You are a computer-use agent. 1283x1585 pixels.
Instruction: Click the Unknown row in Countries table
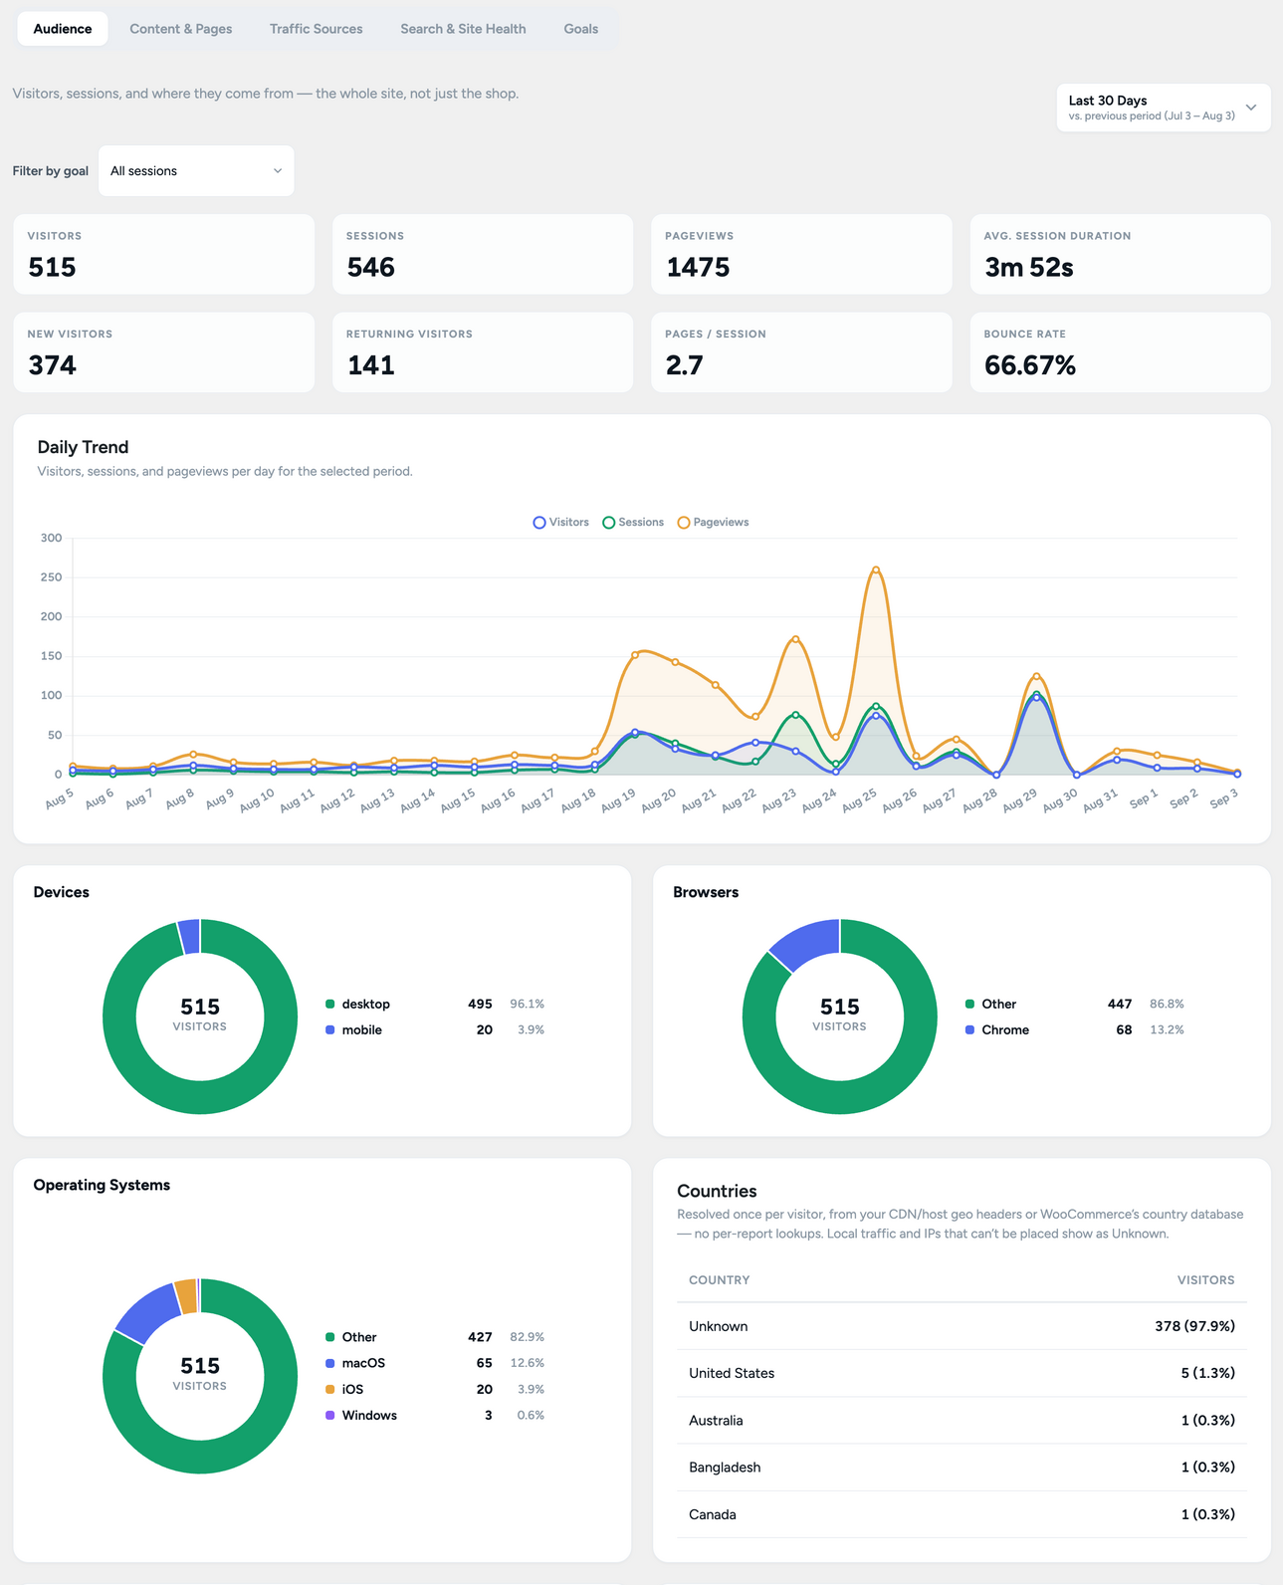(x=962, y=1326)
